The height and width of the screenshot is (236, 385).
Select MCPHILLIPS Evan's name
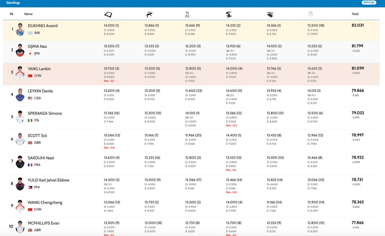point(43,223)
